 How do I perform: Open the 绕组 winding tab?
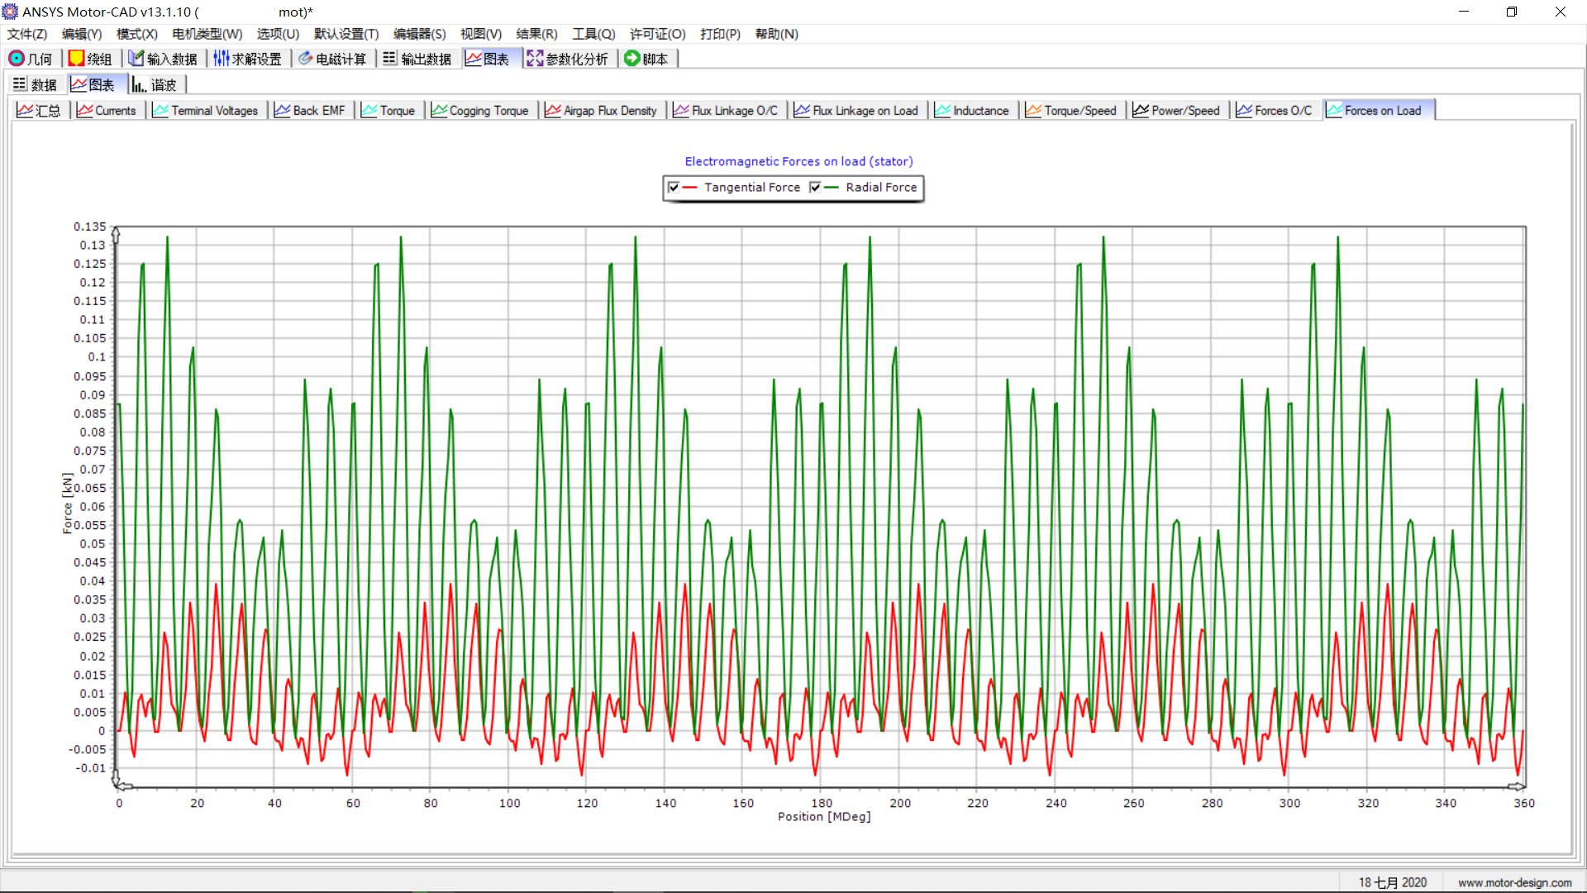click(91, 59)
